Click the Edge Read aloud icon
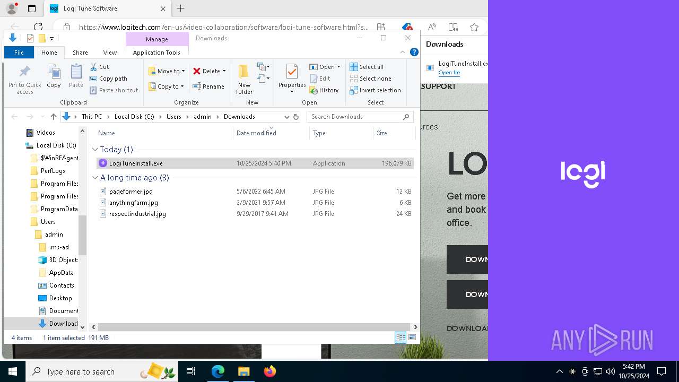Screen dimensions: 679x382 (432, 27)
